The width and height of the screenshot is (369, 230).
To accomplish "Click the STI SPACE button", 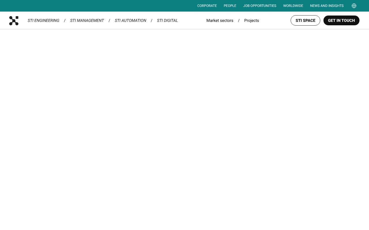I will point(305,20).
